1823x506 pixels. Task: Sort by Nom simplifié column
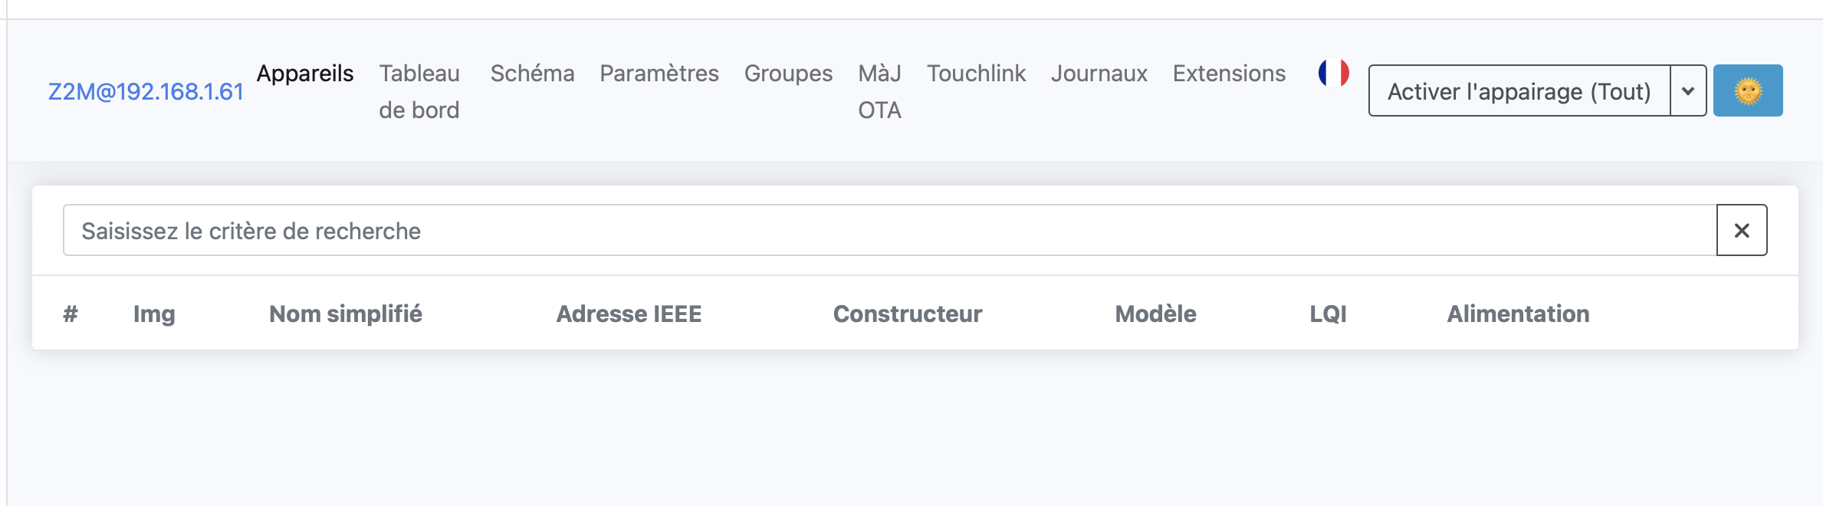[346, 314]
